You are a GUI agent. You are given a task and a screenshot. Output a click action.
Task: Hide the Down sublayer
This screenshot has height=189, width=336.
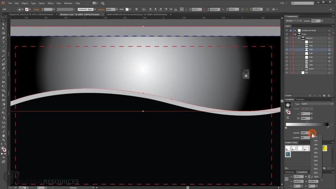tap(287, 69)
